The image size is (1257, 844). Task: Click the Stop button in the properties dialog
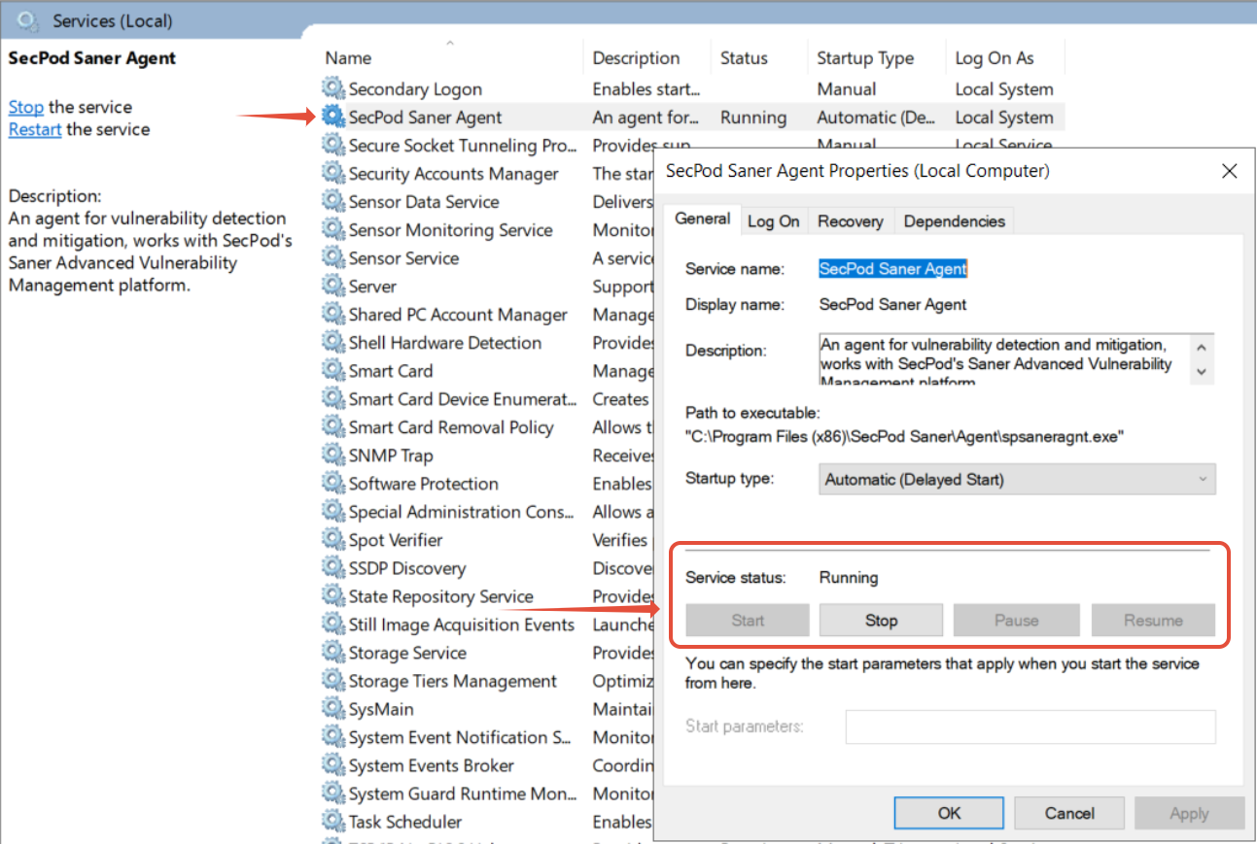click(x=881, y=620)
